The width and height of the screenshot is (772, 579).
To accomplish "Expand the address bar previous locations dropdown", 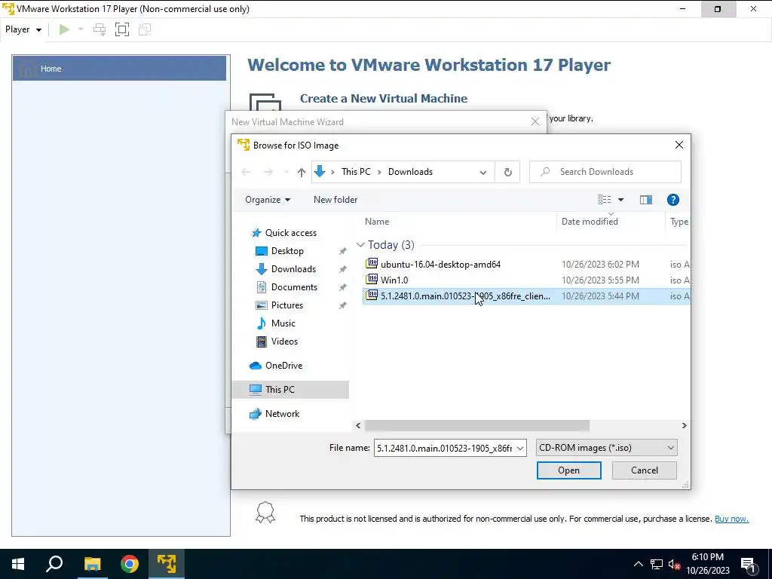I will tap(483, 173).
